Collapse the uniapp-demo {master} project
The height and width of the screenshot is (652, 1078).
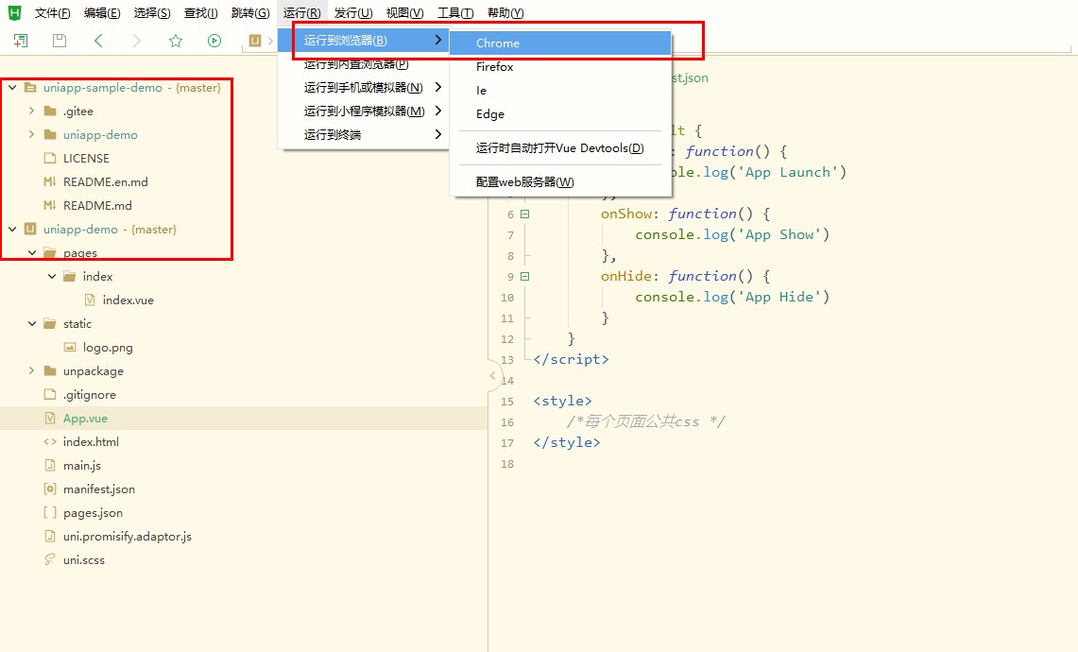12,229
